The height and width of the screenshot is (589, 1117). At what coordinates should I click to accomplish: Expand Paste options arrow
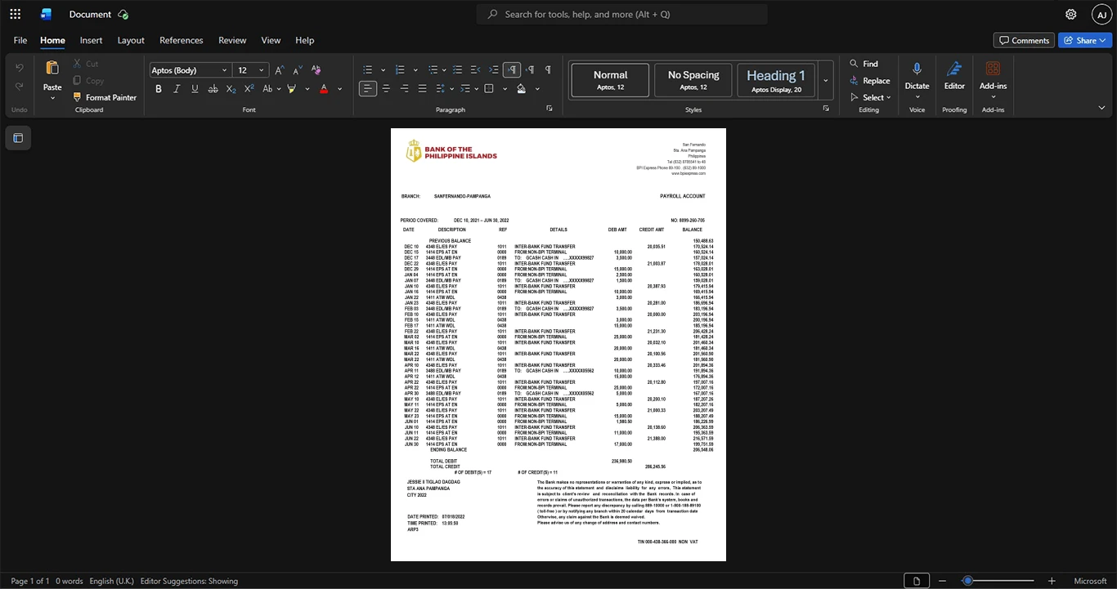click(52, 98)
